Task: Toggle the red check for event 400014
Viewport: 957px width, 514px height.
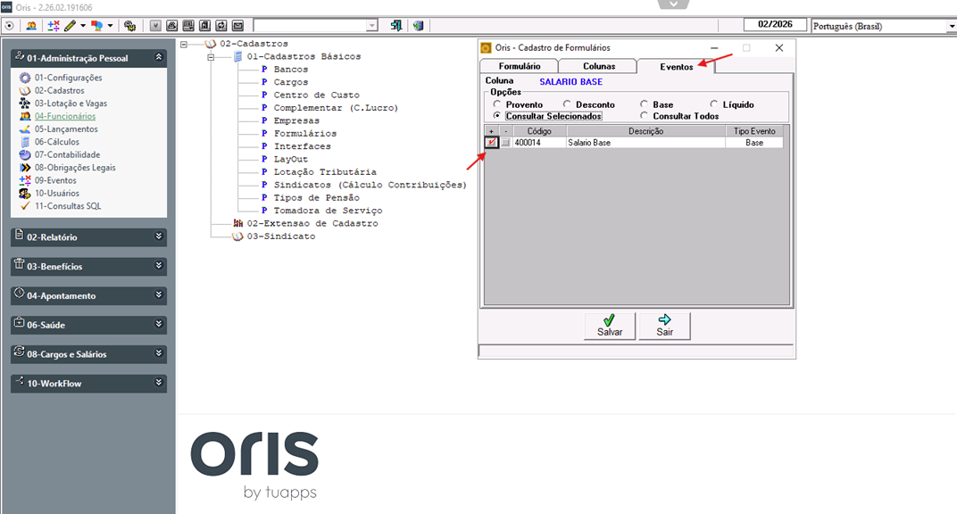Action: click(x=491, y=142)
